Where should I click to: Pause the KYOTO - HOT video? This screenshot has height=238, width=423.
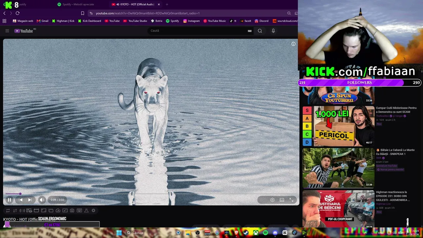pyautogui.click(x=9, y=200)
